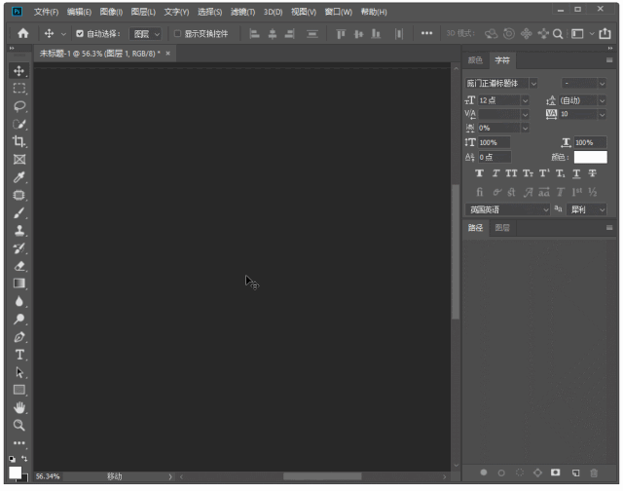Switch to the 颜色 panel tab
The width and height of the screenshot is (623, 491).
pyautogui.click(x=475, y=60)
